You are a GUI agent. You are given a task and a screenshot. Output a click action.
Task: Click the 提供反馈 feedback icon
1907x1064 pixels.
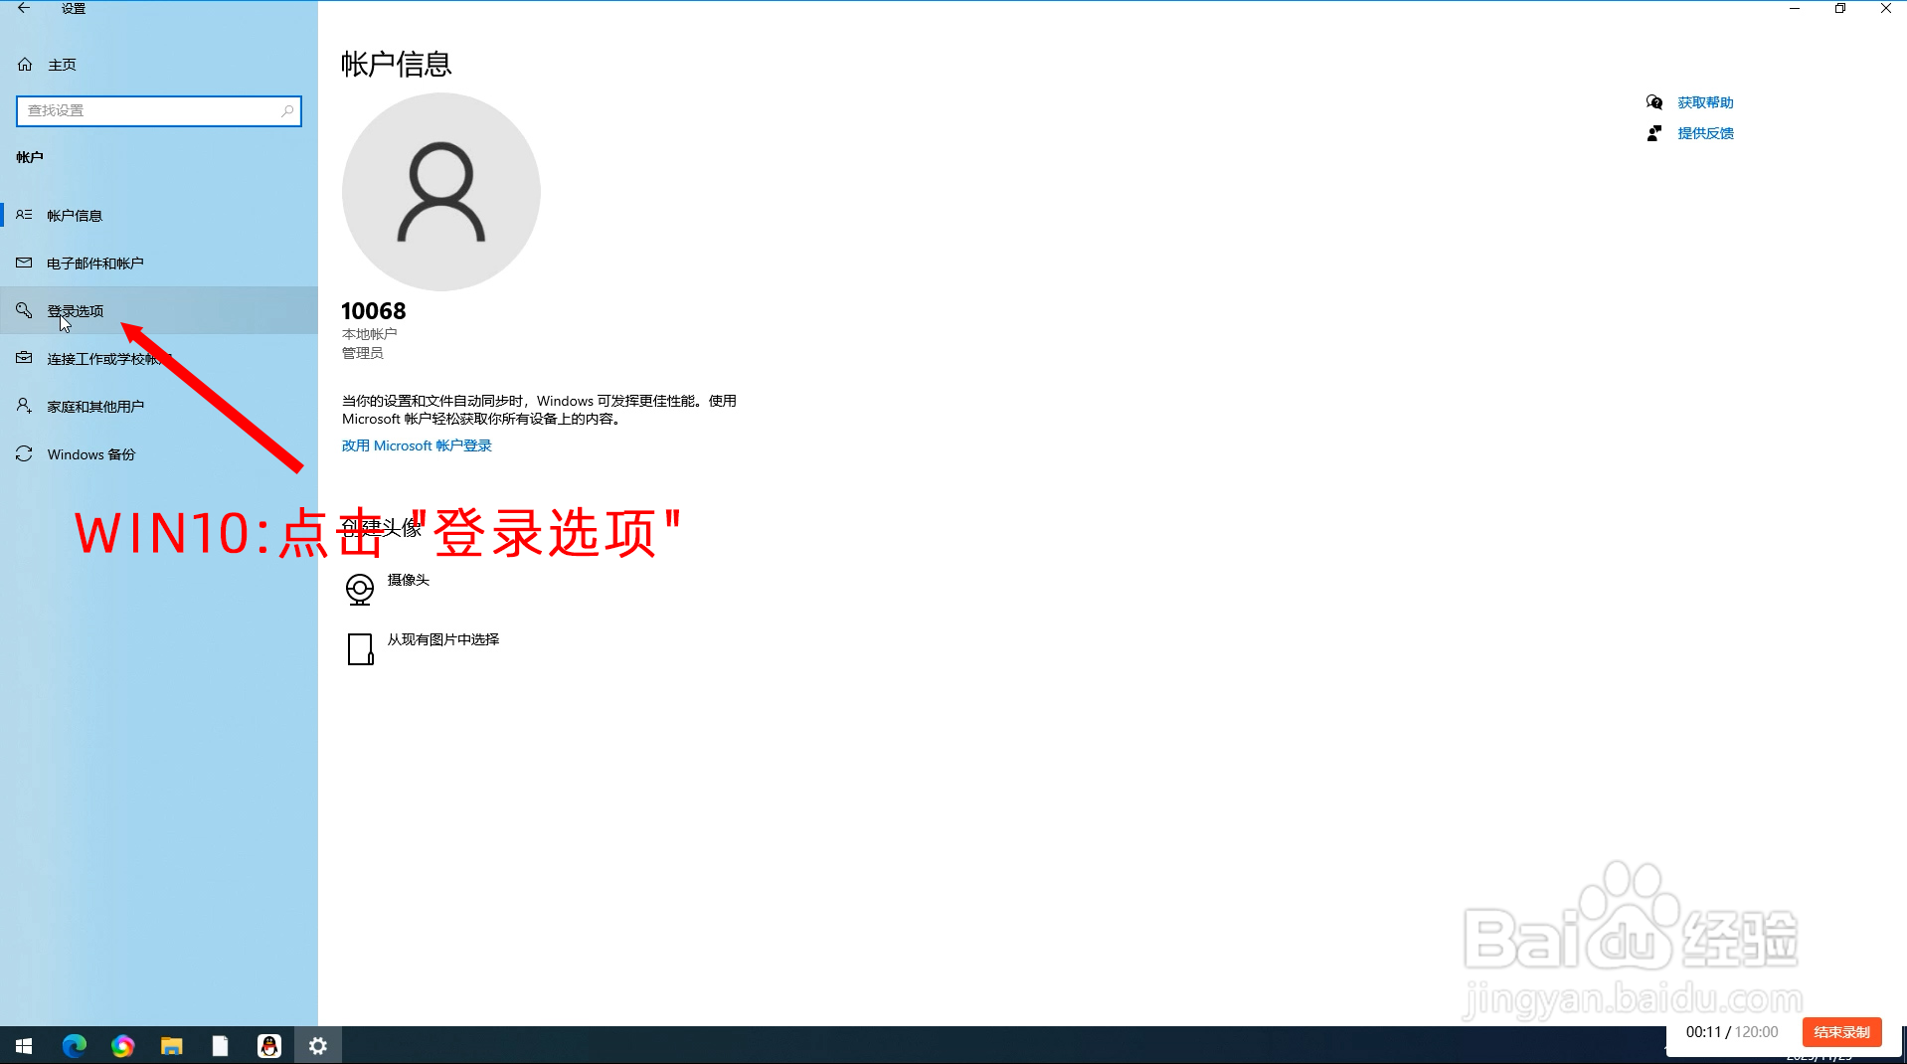[x=1654, y=132]
